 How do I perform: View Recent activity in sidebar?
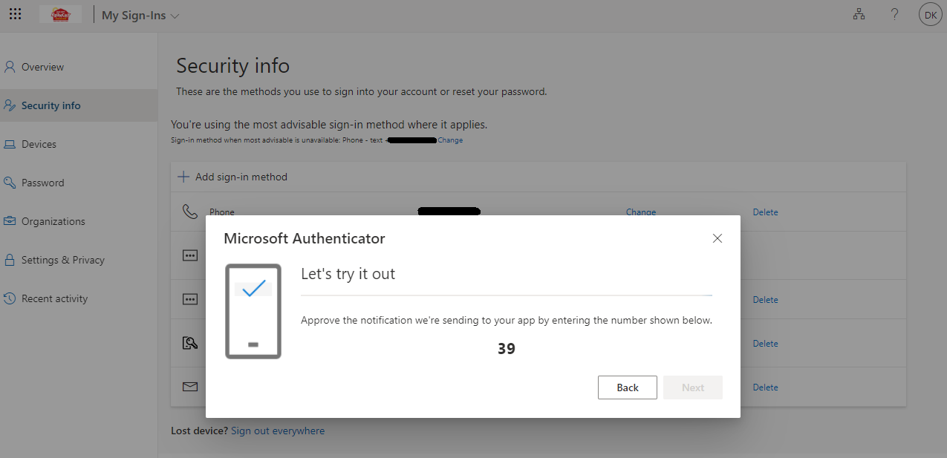pos(54,298)
